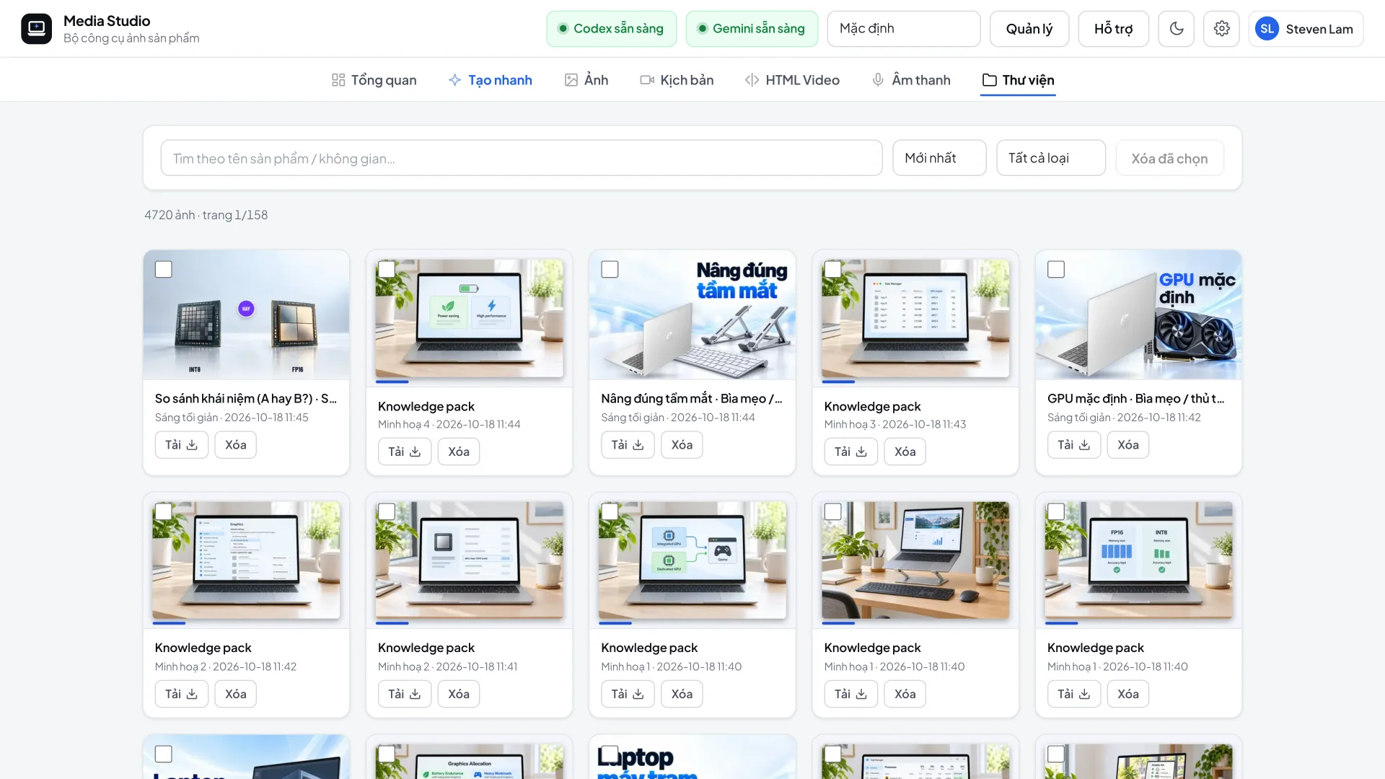Click the Media Studio logo icon
1385x779 pixels.
36,29
